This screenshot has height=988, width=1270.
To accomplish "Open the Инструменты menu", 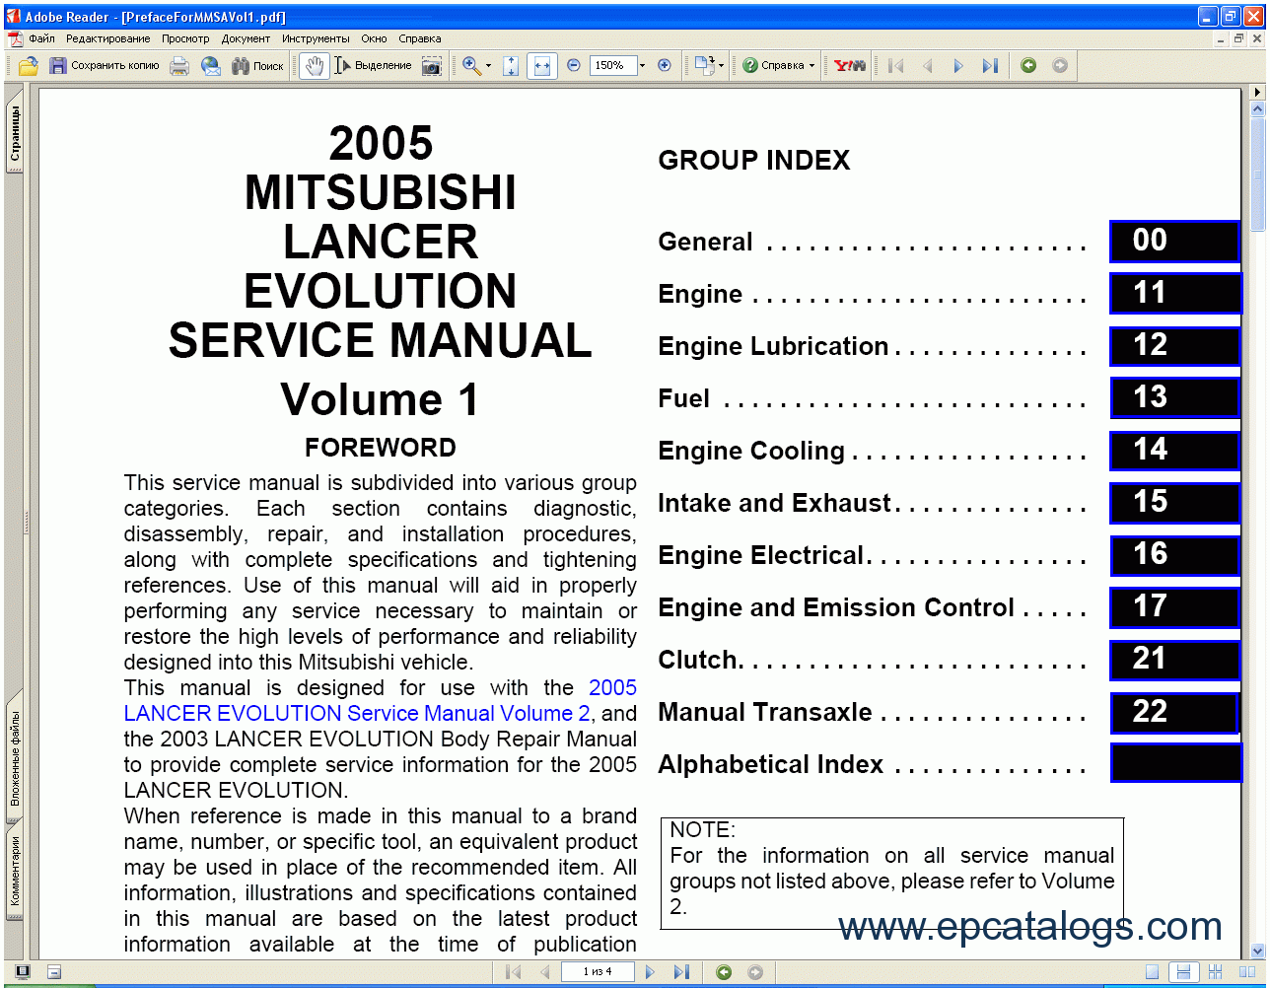I will pyautogui.click(x=316, y=38).
